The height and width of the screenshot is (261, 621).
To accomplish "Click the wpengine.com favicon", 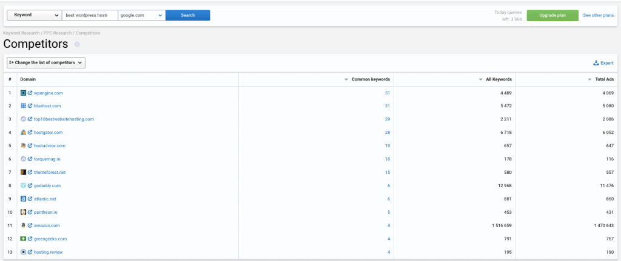I will click(x=24, y=93).
